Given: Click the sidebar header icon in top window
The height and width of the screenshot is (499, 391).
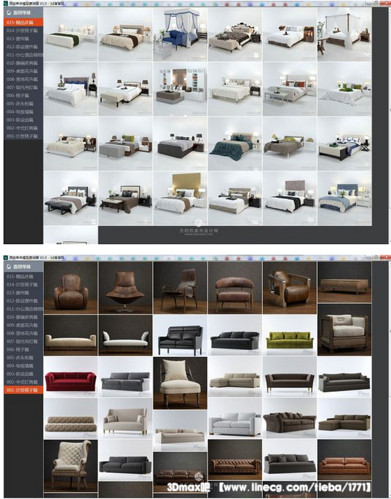Looking at the screenshot, I should click(x=8, y=13).
